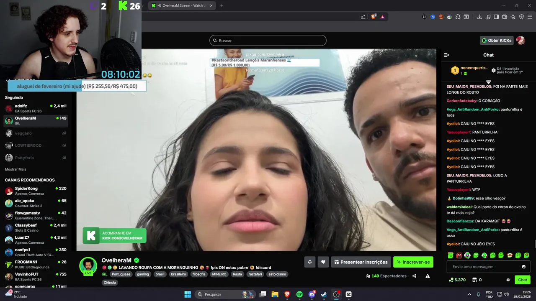536x301 pixels.
Task: Click the IRL category link
Action: pyautogui.click(x=104, y=274)
